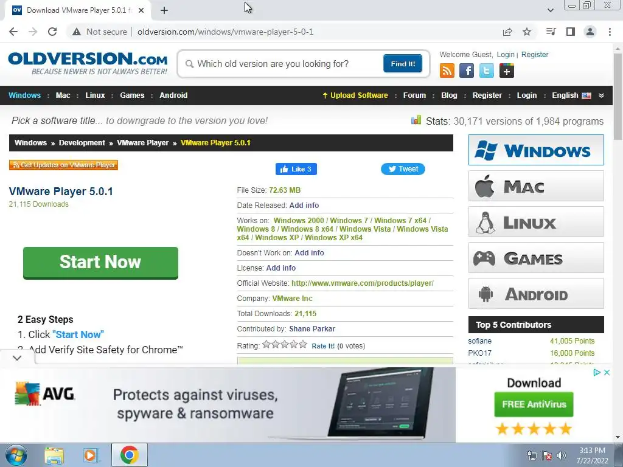Click the Twitter icon in header
Image resolution: width=623 pixels, height=467 pixels.
[x=486, y=71]
